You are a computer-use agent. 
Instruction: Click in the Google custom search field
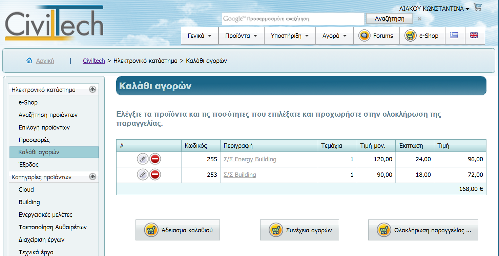(293, 19)
